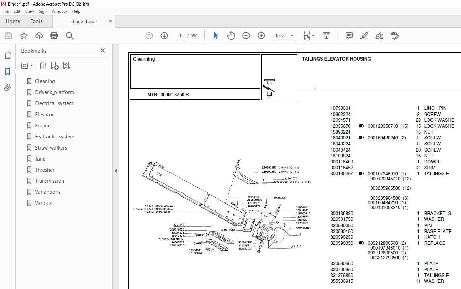461x289 pixels.
Task: Open the Various bookmark
Action: [43, 203]
